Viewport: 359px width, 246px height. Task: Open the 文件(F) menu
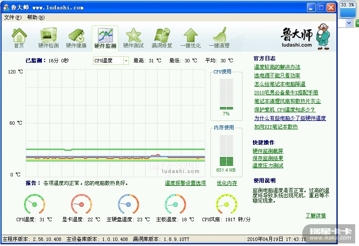coord(13,18)
